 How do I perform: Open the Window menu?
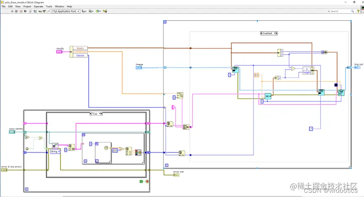pyautogui.click(x=59, y=6)
